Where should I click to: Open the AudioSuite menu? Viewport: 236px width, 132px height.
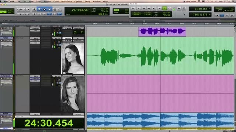tap(66, 1)
